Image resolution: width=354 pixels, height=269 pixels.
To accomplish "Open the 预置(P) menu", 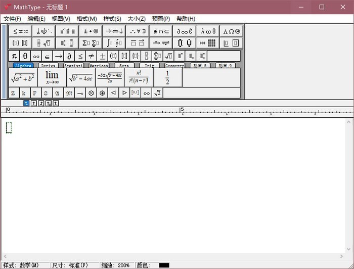I will (161, 19).
